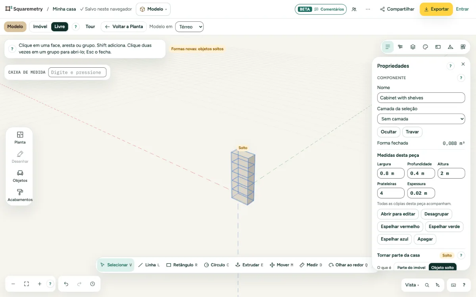
Task: Open the history clock icon
Action: (92, 284)
